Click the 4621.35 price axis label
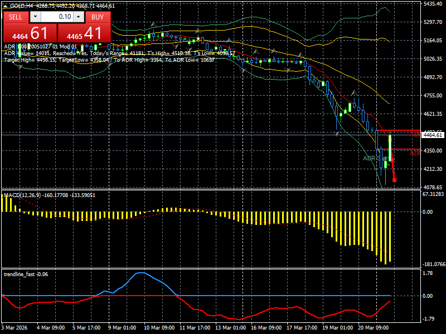 coord(433,114)
